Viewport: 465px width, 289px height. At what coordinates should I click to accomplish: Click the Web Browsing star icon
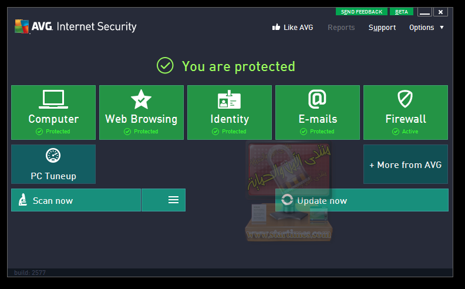[x=141, y=99]
